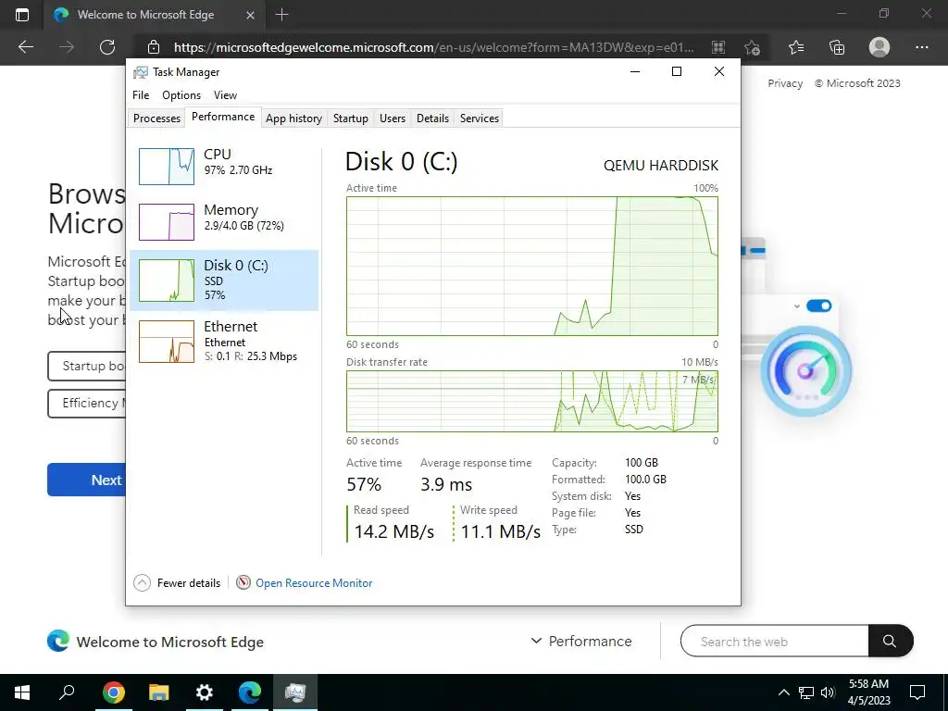This screenshot has height=711, width=948.
Task: Click the Resource Monitor icon
Action: tap(243, 582)
